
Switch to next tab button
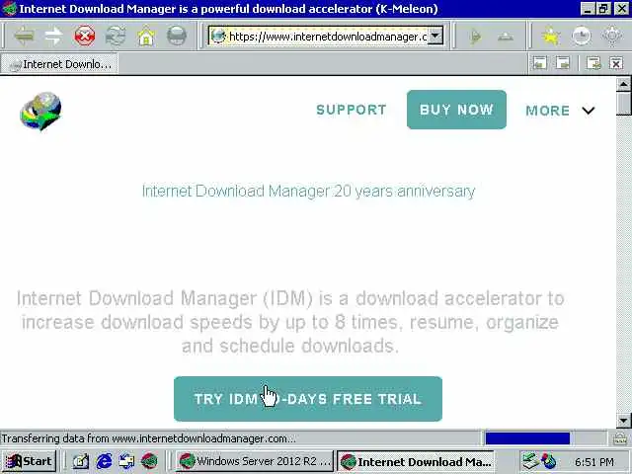563,63
